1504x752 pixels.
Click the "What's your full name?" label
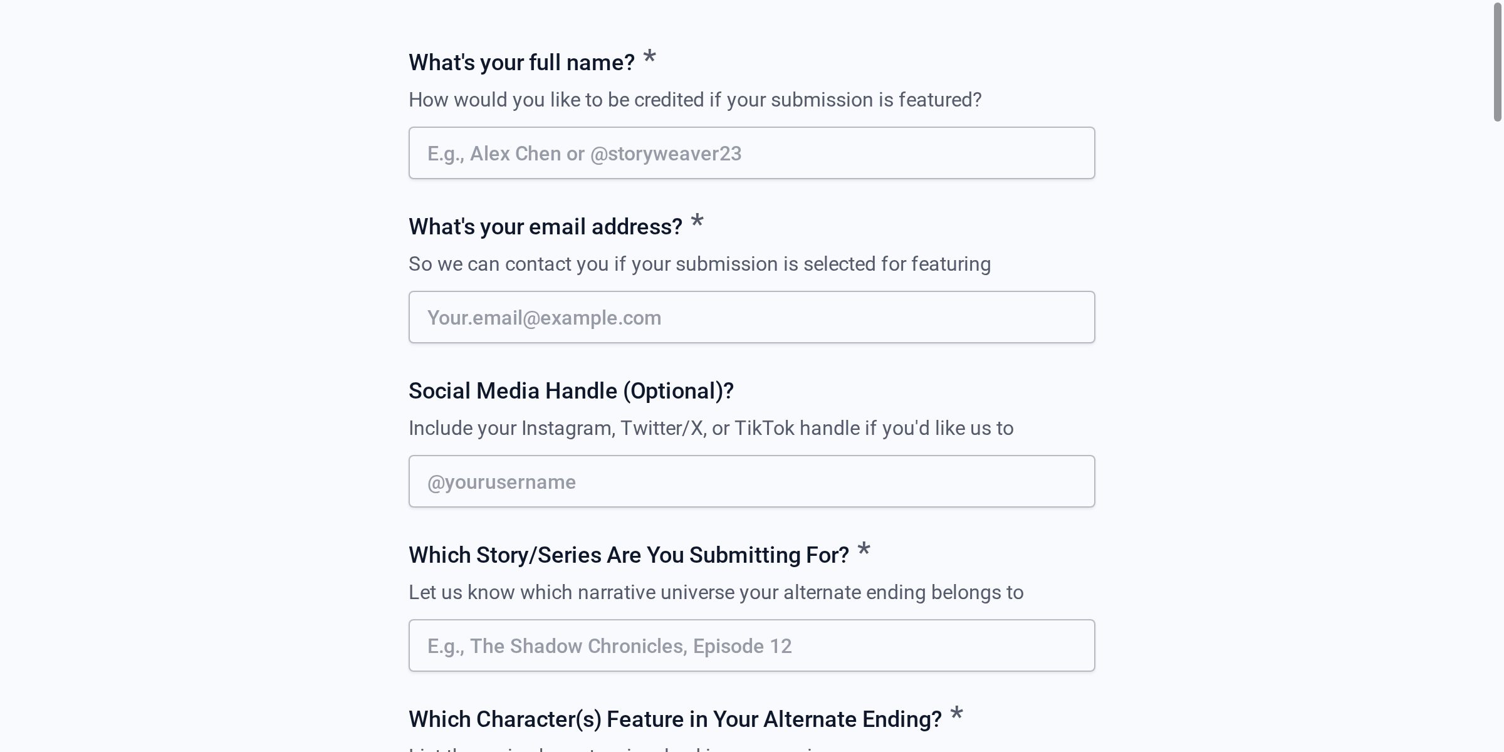point(521,63)
